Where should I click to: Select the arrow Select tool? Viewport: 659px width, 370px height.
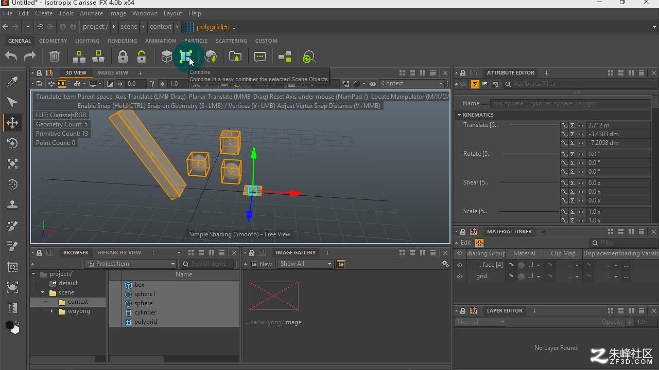tap(12, 102)
